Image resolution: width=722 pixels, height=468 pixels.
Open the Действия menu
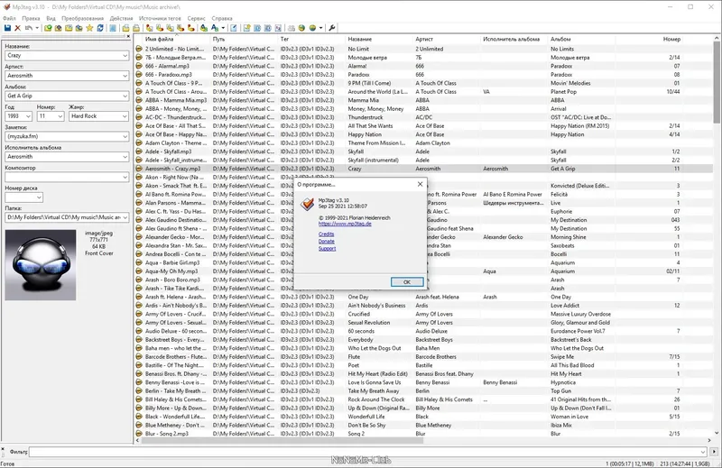click(121, 18)
